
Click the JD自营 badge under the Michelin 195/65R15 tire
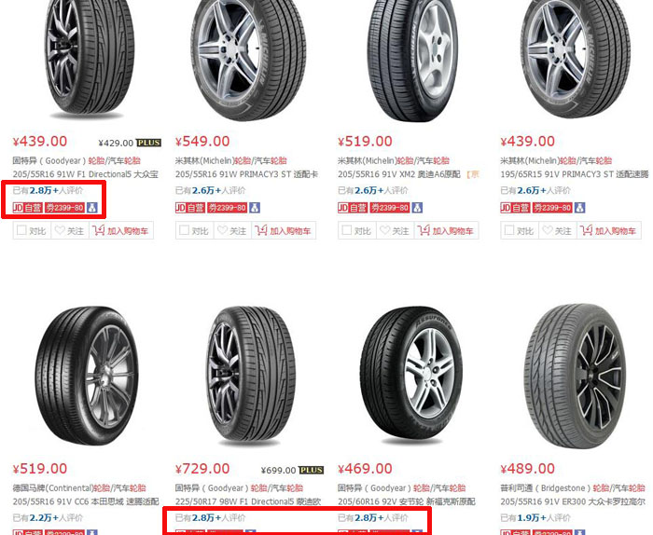click(x=515, y=207)
